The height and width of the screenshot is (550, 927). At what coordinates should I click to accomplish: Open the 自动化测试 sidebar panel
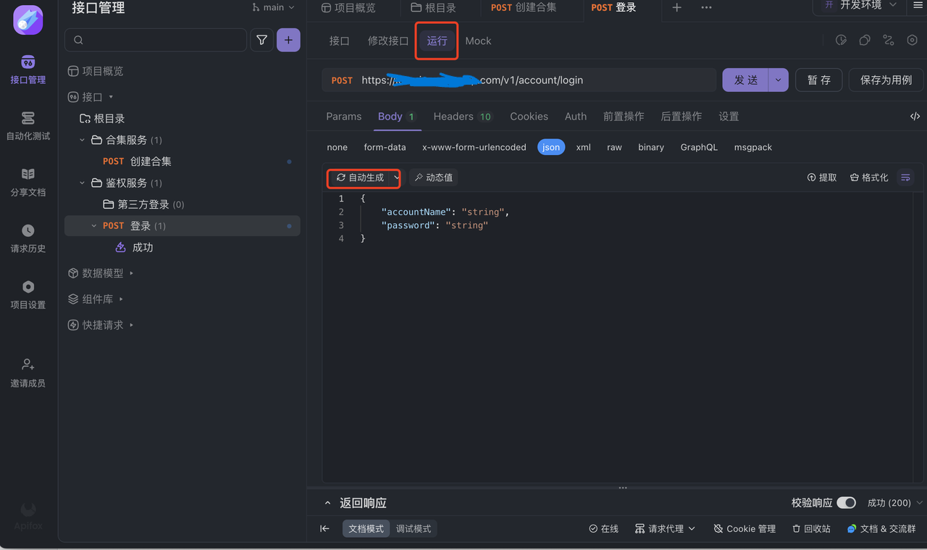[x=28, y=127]
